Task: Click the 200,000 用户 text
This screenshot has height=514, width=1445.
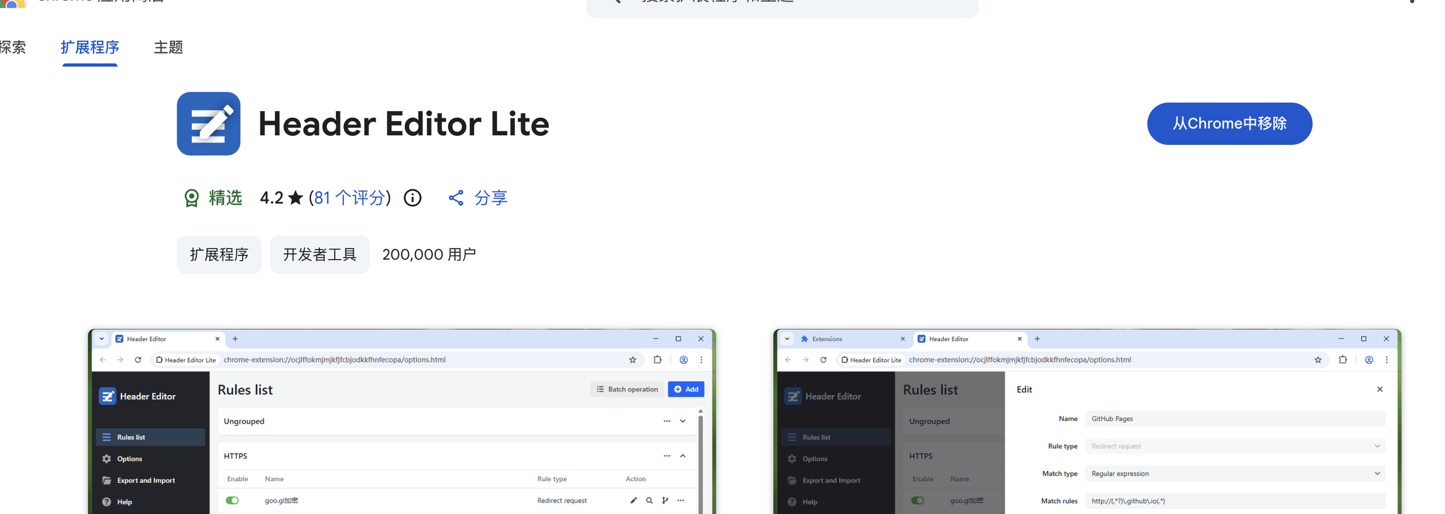Action: pyautogui.click(x=429, y=255)
